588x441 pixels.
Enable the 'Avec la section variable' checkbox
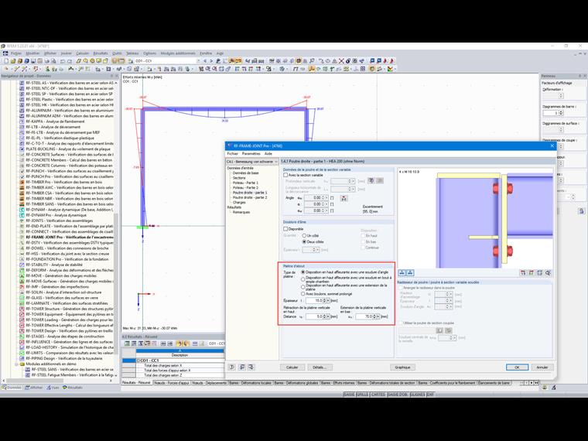coord(285,175)
